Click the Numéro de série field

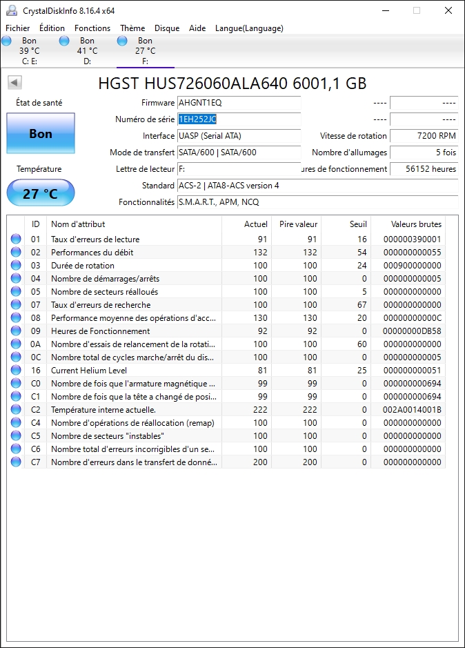[239, 119]
